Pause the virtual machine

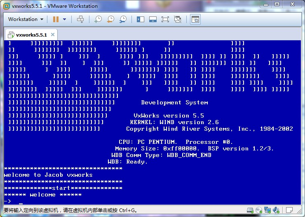pos(56,19)
